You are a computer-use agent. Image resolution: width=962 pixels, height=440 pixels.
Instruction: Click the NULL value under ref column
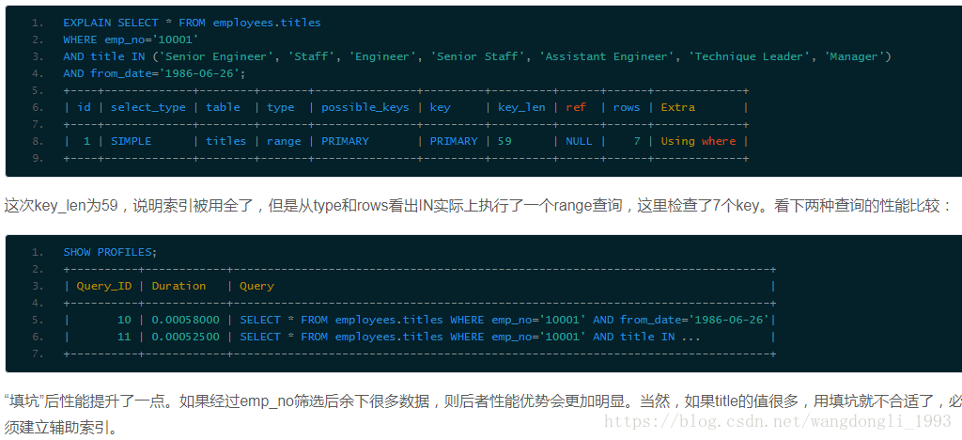click(x=579, y=141)
